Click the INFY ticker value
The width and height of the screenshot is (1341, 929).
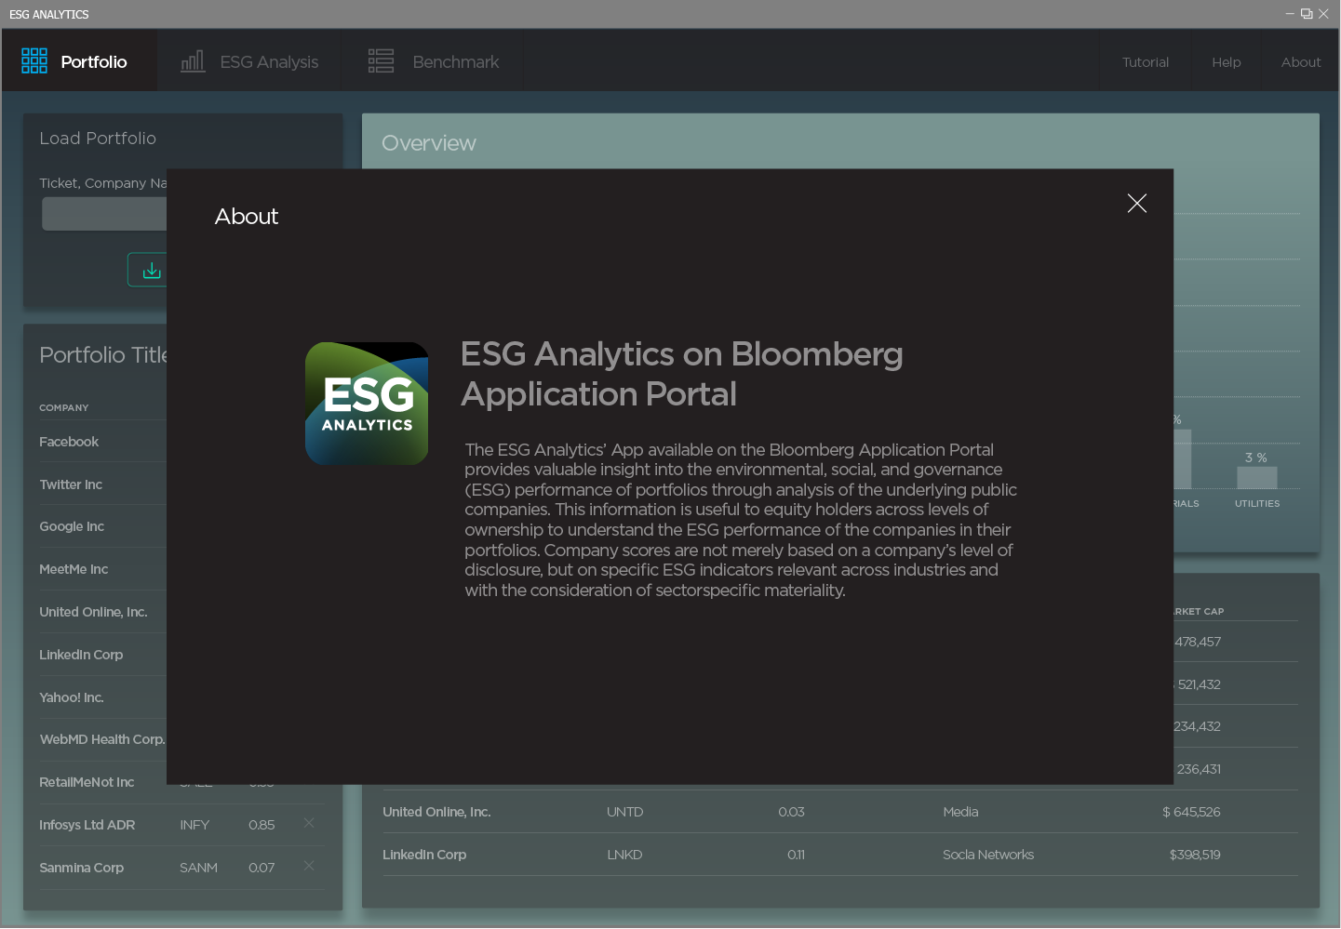[x=194, y=825]
